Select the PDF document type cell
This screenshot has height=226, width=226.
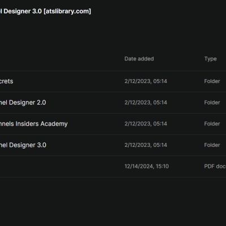tap(215, 166)
